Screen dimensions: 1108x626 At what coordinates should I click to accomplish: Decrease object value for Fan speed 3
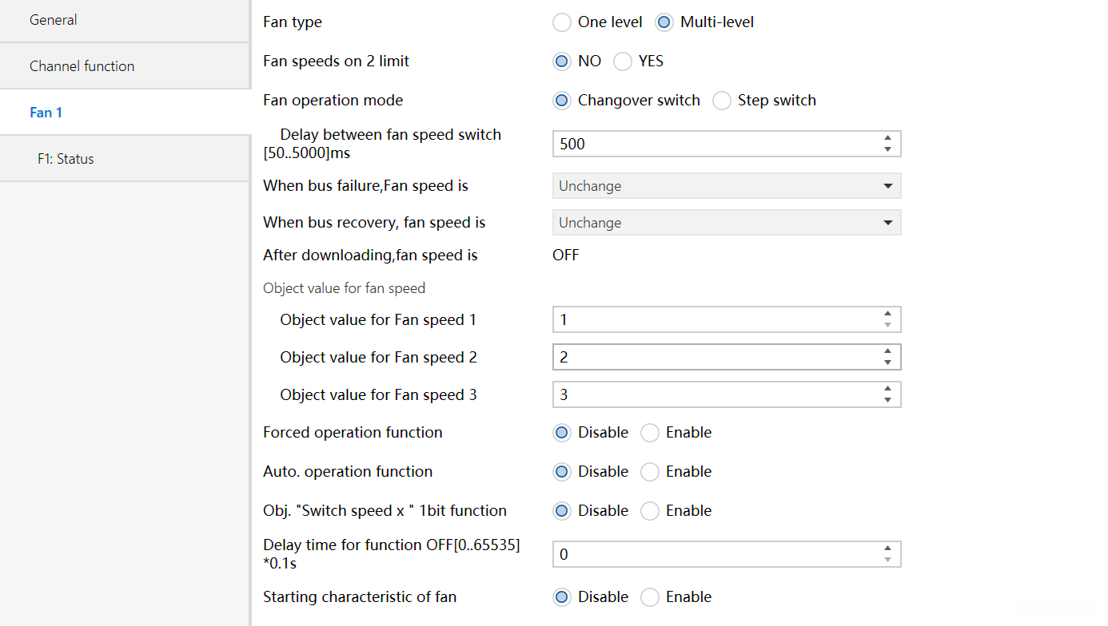tap(887, 400)
